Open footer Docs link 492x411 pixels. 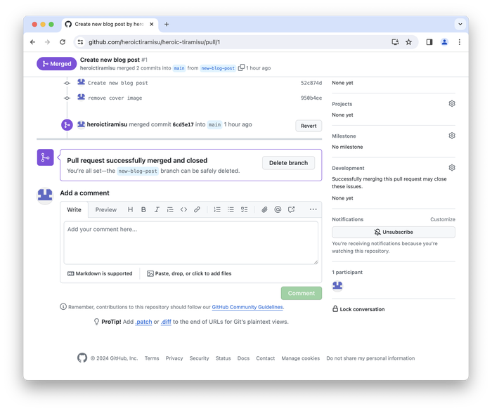(x=243, y=358)
